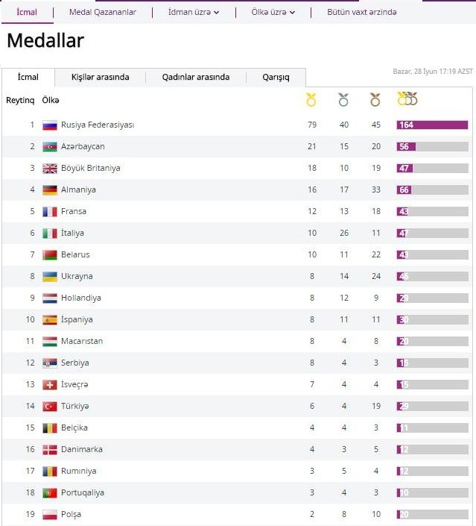Open the Almaniya country link
This screenshot has width=476, height=526.
78,190
